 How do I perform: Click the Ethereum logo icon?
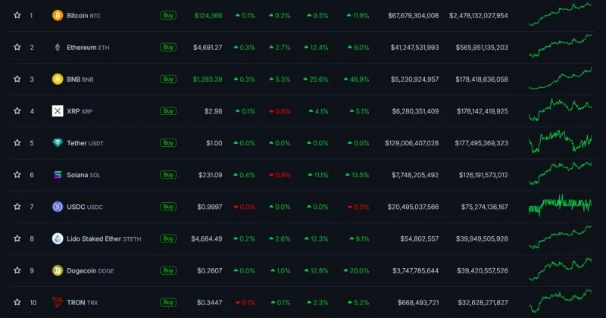tap(57, 47)
